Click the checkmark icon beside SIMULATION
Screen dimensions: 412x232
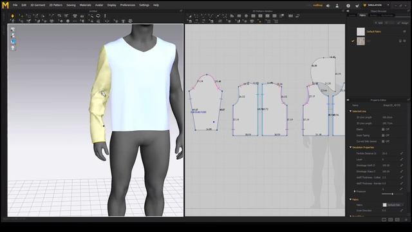(357, 6)
